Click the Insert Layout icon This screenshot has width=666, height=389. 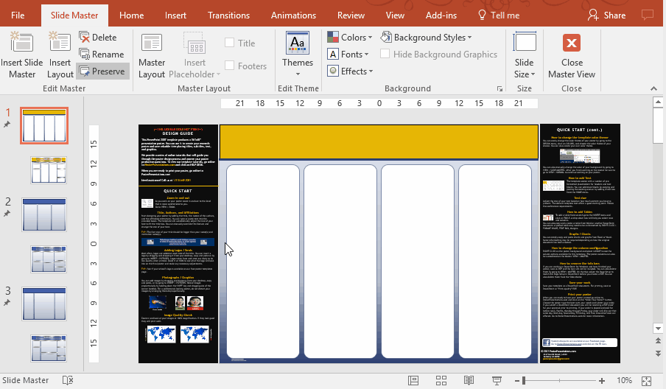click(60, 43)
